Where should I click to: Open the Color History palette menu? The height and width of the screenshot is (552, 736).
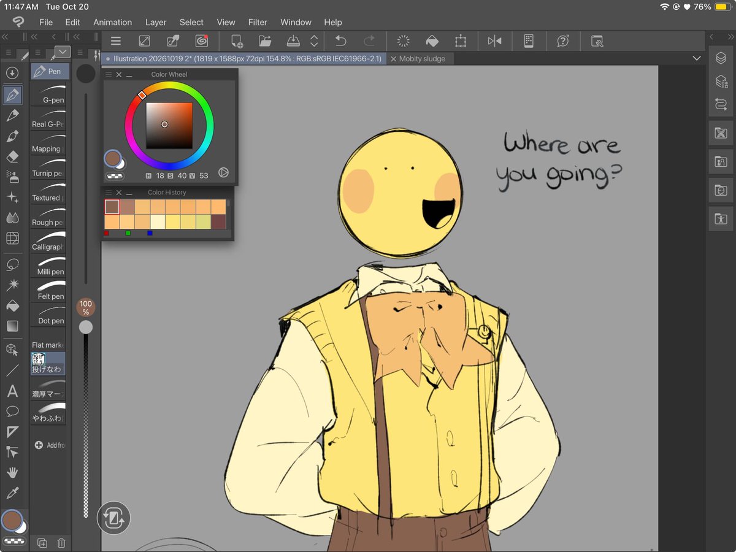109,193
